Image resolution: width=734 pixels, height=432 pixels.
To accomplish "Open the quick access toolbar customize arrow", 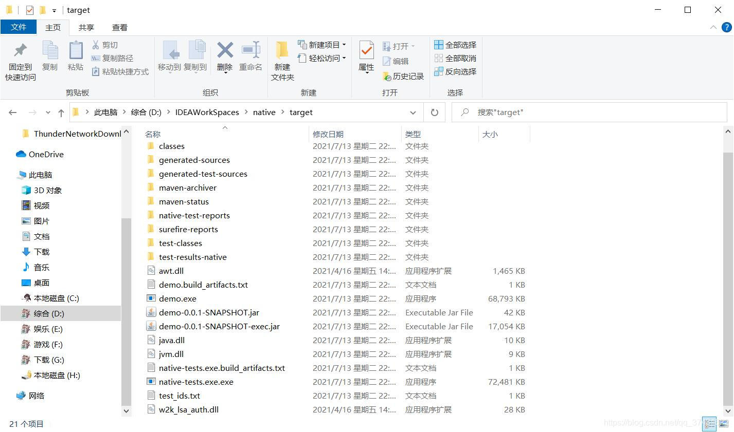I will tap(54, 10).
